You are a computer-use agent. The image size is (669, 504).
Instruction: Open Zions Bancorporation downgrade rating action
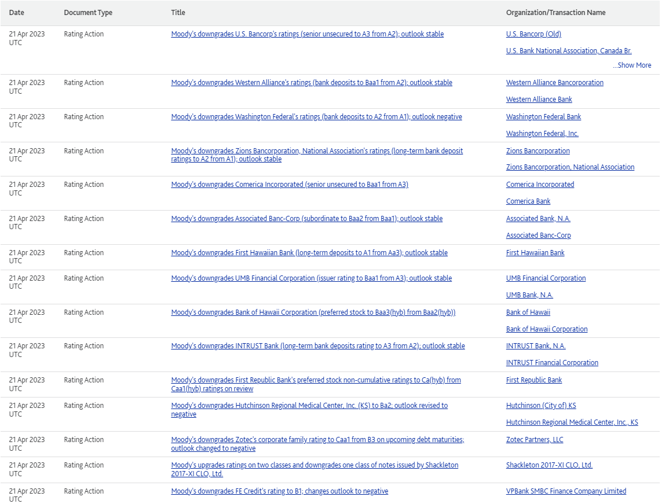pos(317,154)
